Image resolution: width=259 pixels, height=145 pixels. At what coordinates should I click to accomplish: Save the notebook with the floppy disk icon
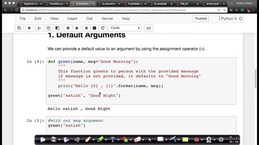(19, 28)
